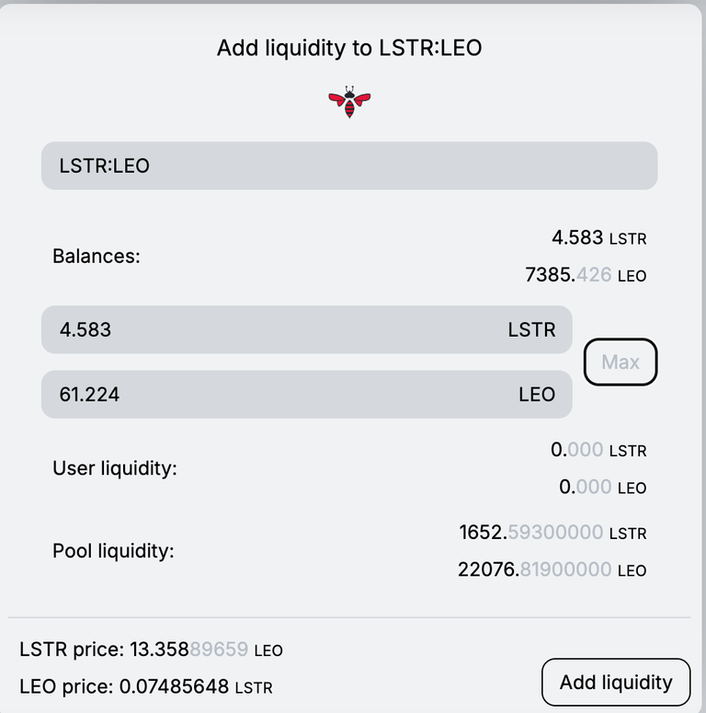Click the red bee logo icon
This screenshot has width=706, height=713.
[349, 102]
